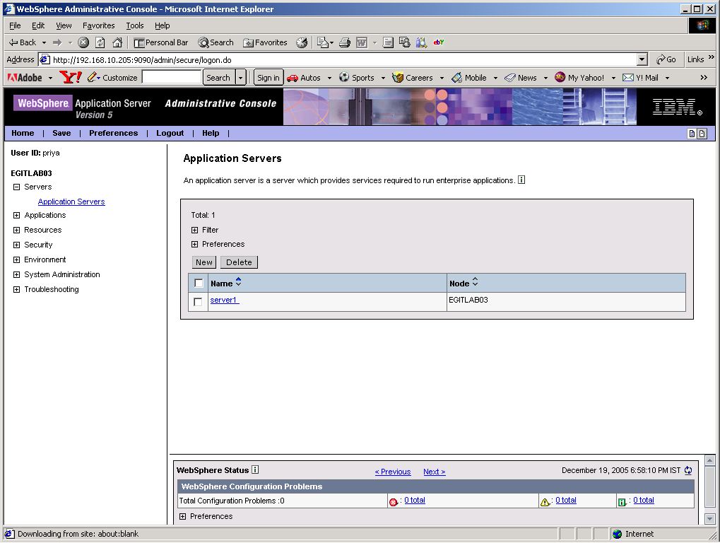
Task: Click the Customize pencil icon
Action: [x=93, y=77]
